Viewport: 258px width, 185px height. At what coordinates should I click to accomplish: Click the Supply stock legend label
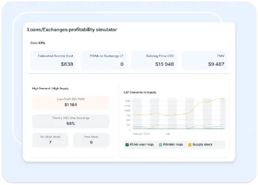(x=202, y=145)
